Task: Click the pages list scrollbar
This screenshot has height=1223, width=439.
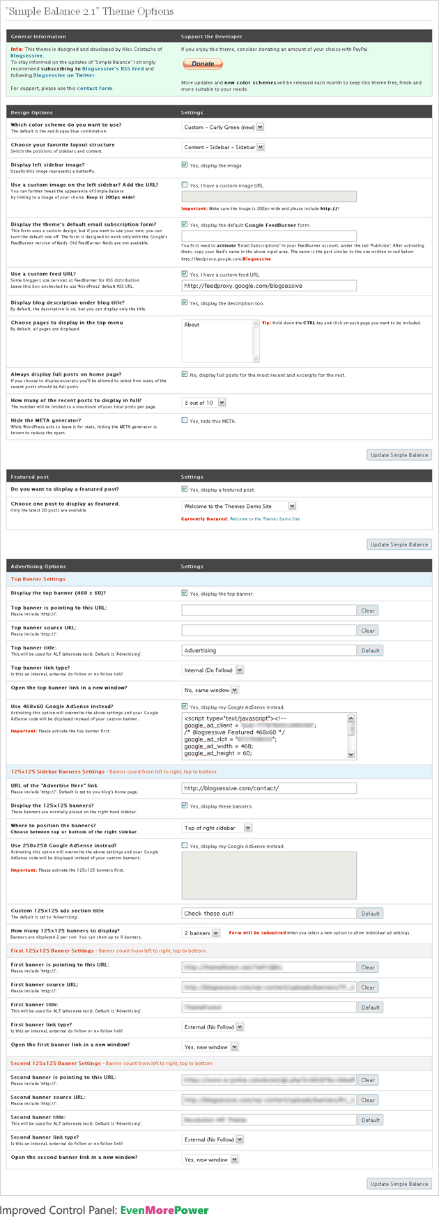Action: click(x=256, y=341)
